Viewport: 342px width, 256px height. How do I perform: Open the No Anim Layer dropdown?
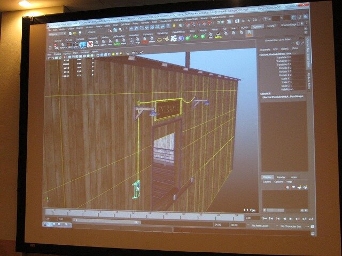(x=261, y=226)
